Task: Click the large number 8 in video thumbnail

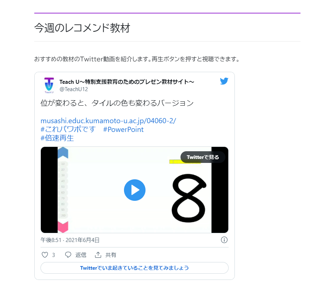Action: (x=189, y=198)
